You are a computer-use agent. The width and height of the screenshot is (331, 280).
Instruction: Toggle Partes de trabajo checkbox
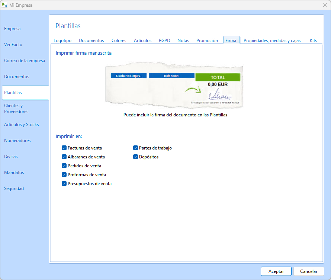tap(136, 148)
